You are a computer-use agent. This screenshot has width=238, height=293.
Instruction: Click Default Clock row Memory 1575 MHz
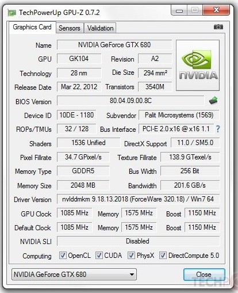[139, 227]
